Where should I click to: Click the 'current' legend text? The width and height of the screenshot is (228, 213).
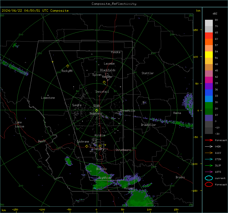point(220,178)
